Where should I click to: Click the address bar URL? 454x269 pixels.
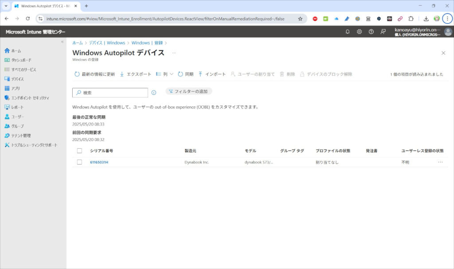165,19
